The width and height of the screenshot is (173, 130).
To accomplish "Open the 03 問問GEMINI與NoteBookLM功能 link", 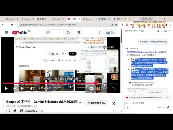I will click(141, 52).
